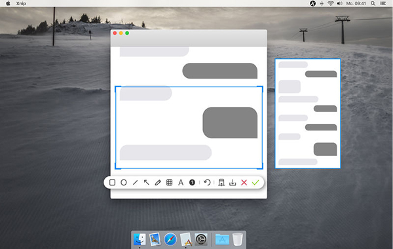Click the scrolling screenshot preview thumbnail
This screenshot has height=249, width=393.
coord(308,113)
